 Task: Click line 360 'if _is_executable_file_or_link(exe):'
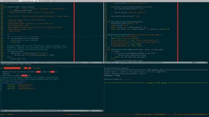pyautogui.click(x=23, y=38)
